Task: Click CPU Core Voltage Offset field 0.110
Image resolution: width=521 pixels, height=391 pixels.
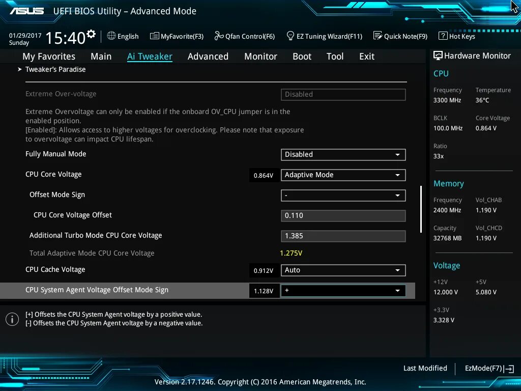Action: tap(343, 216)
